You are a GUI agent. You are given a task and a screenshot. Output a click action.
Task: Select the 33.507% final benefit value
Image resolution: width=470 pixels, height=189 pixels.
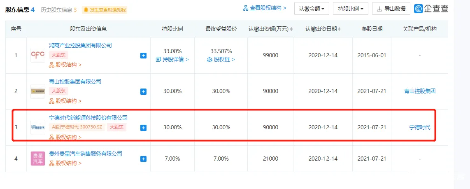click(x=221, y=51)
